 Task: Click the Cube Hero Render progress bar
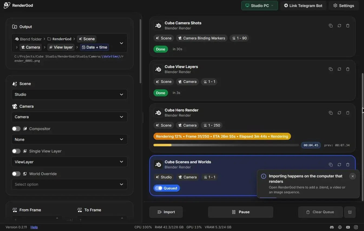click(226, 145)
